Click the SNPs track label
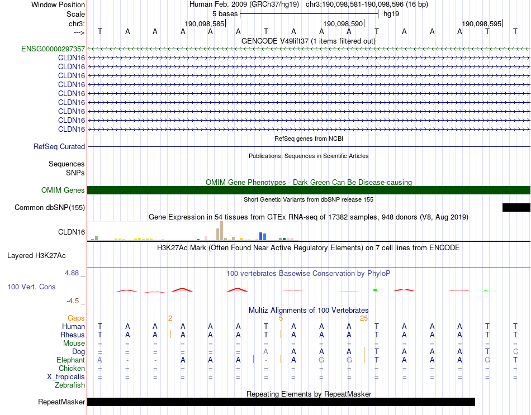 pyautogui.click(x=75, y=173)
